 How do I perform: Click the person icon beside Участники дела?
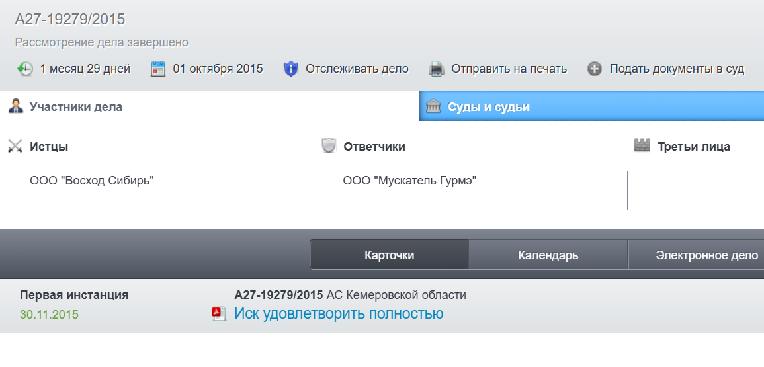tap(16, 106)
